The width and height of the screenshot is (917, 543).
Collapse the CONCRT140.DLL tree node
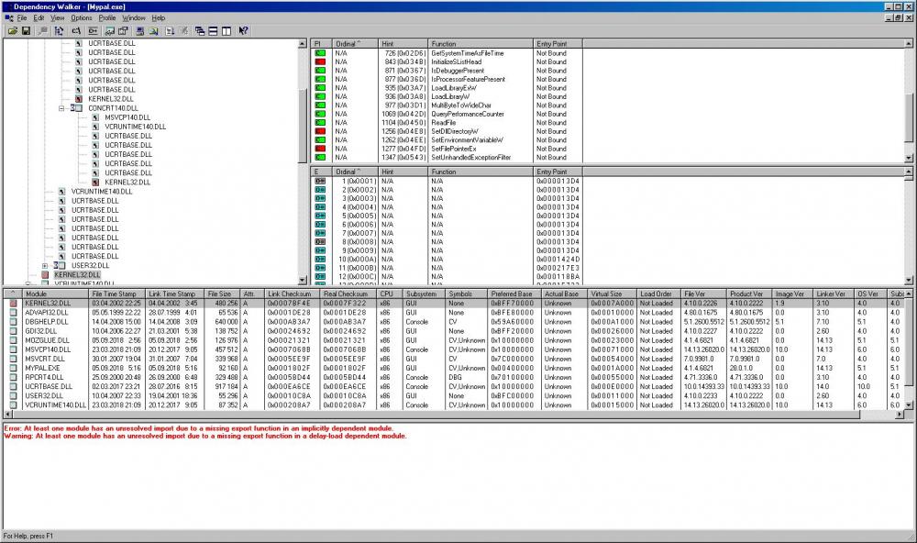coord(61,108)
